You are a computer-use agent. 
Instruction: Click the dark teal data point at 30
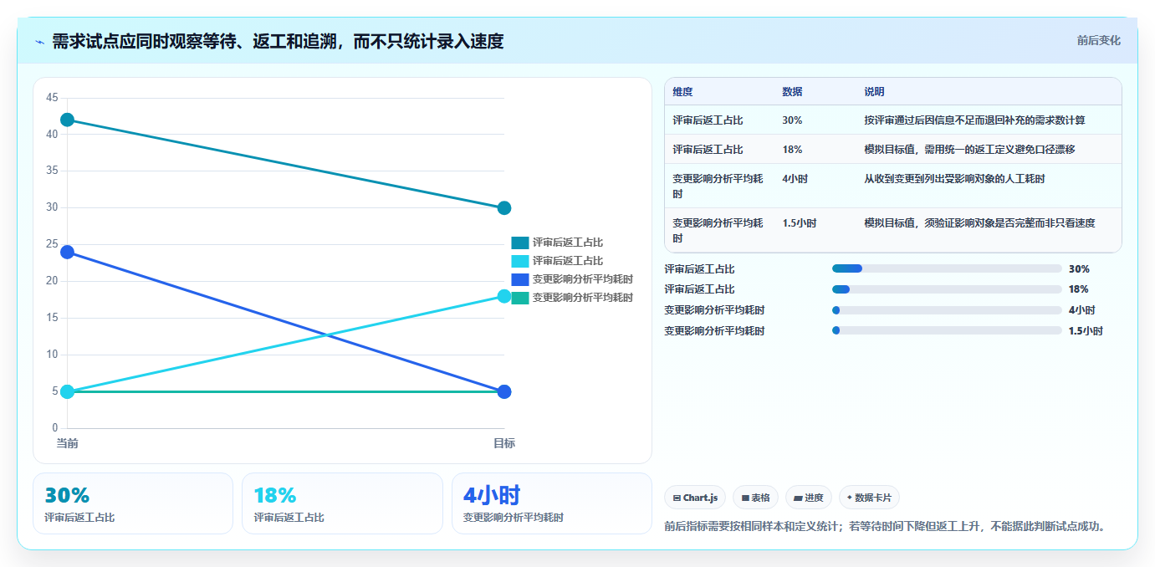(504, 208)
